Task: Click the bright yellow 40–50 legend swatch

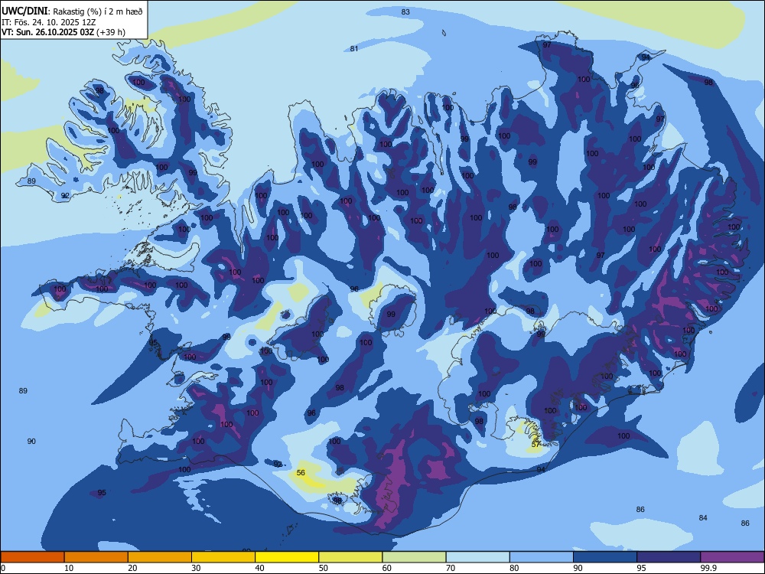Action: click(x=287, y=557)
